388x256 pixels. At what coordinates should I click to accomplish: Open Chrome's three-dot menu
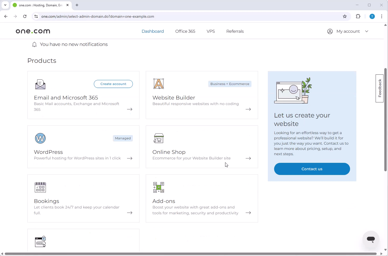coord(382,16)
